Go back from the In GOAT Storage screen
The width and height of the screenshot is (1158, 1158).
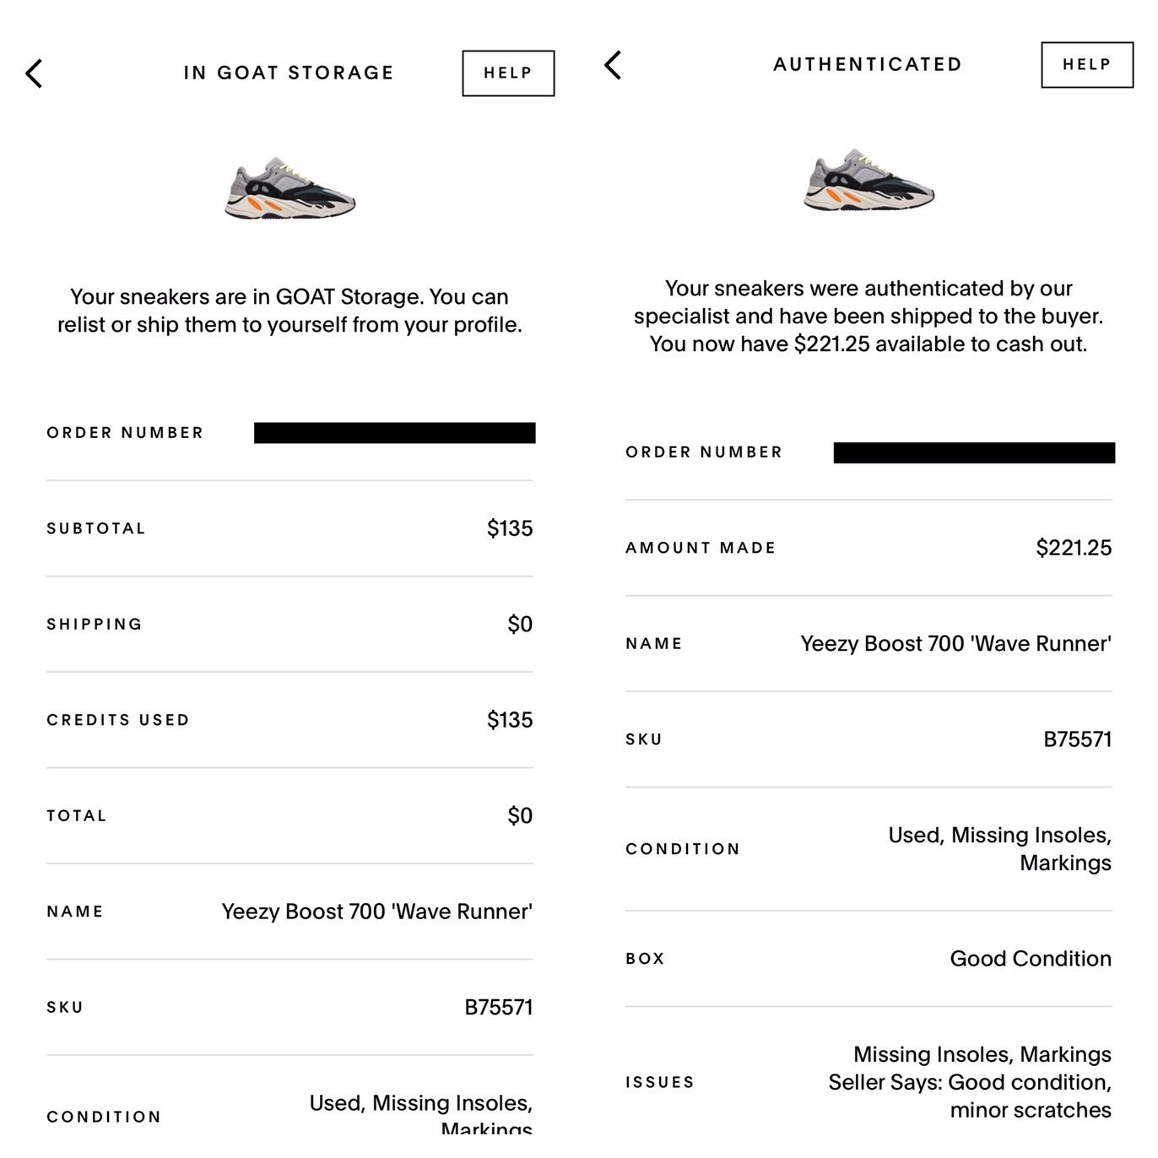(35, 73)
